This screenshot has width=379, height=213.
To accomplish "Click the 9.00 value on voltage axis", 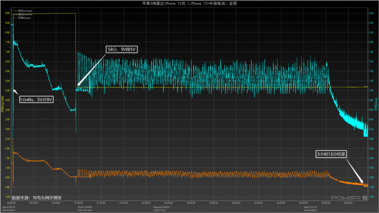I will pyautogui.click(x=8, y=14).
